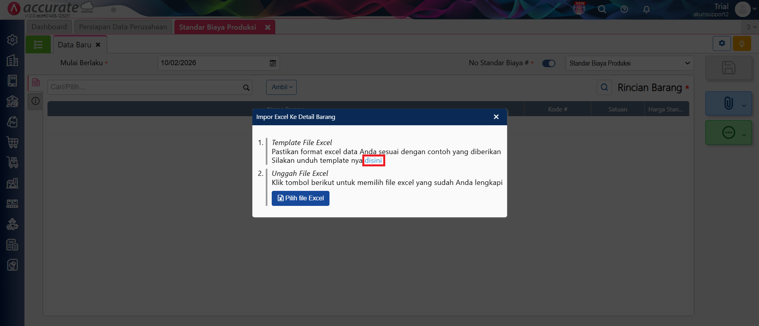Open the green more-options ellipsis button

click(728, 133)
